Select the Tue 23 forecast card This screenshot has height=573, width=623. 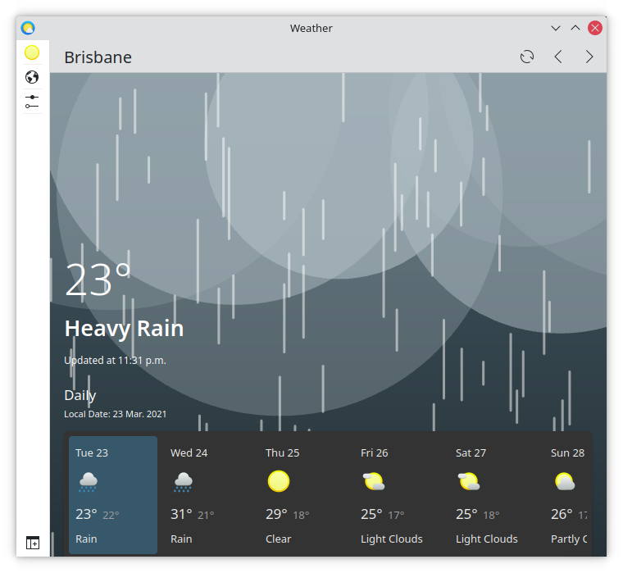(113, 494)
